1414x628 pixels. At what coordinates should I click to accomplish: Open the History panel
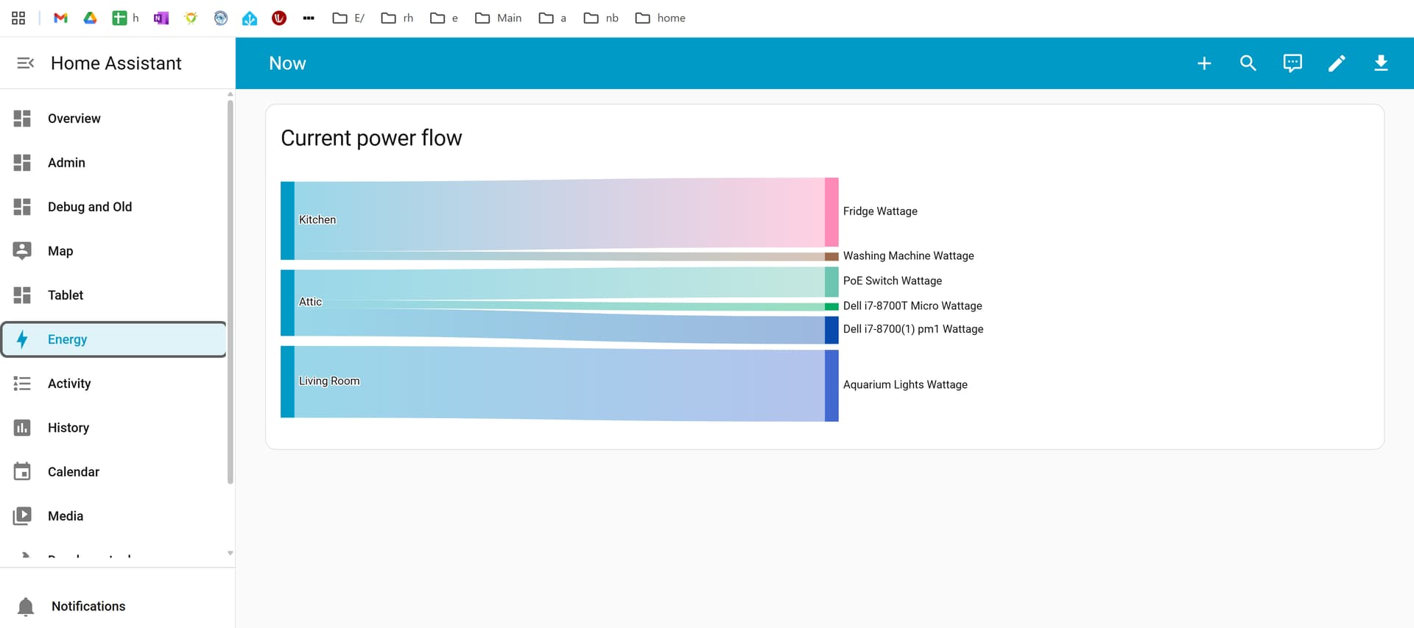(68, 428)
